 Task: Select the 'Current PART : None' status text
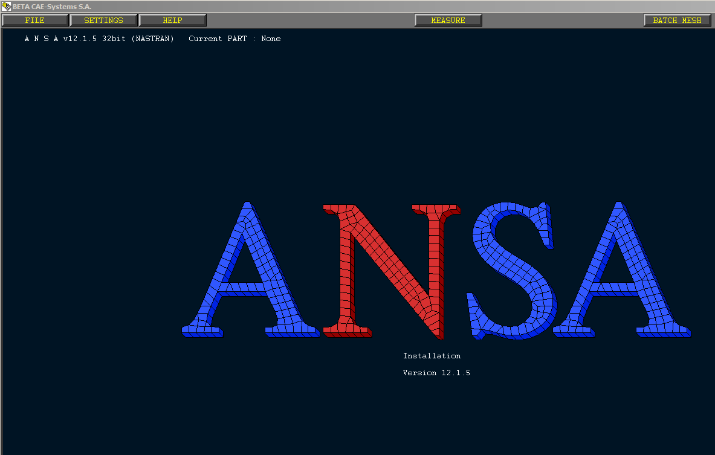(x=235, y=39)
